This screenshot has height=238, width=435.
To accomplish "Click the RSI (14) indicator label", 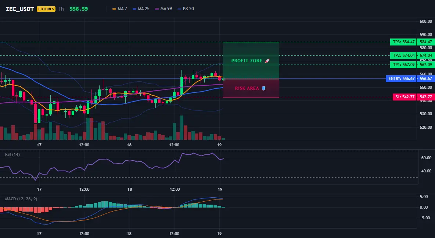I will pyautogui.click(x=12, y=154).
